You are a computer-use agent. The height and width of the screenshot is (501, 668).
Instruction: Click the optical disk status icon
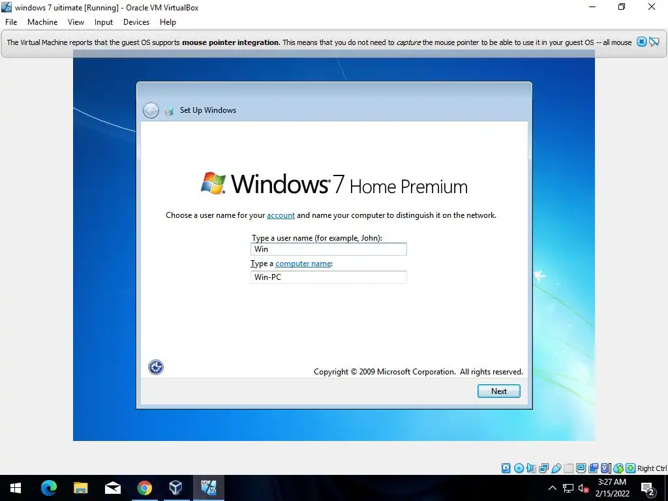519,468
